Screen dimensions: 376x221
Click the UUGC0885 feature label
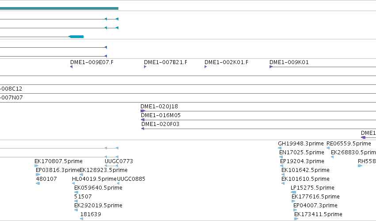pos(131,179)
